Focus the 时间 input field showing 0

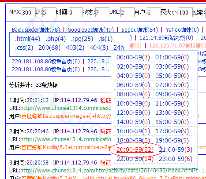[76, 12]
